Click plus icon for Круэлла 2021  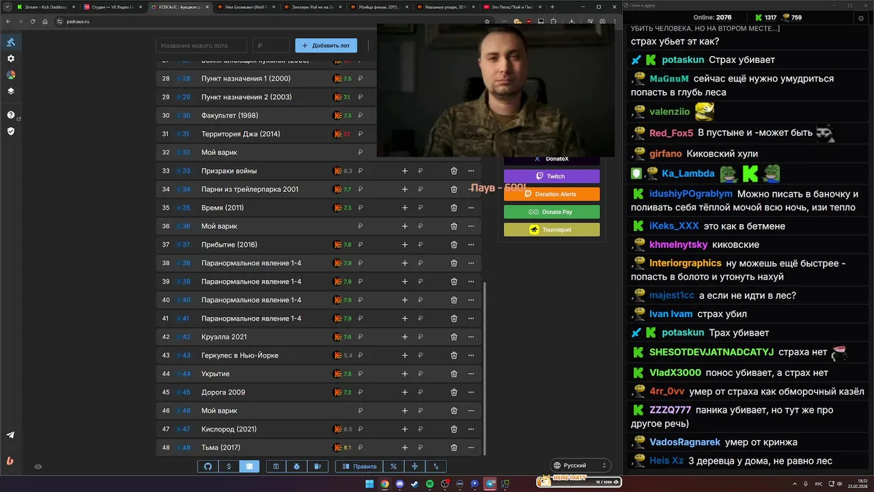pos(405,337)
